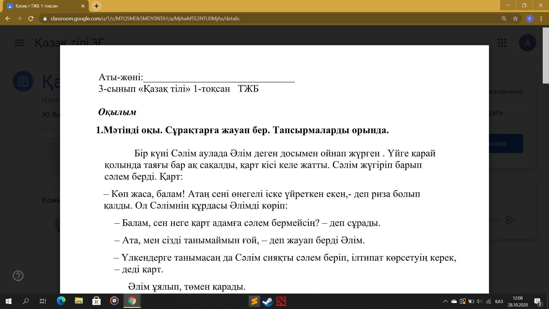This screenshot has height=309, width=549.
Task: Click the Google account avatar A
Action: tap(527, 43)
